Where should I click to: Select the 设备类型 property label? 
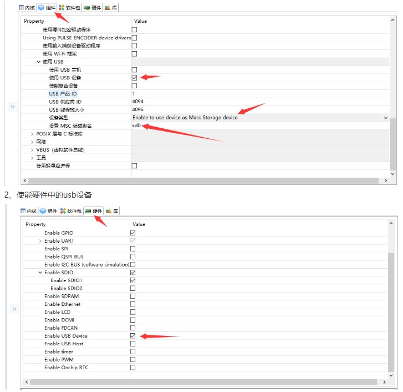pyautogui.click(x=59, y=118)
